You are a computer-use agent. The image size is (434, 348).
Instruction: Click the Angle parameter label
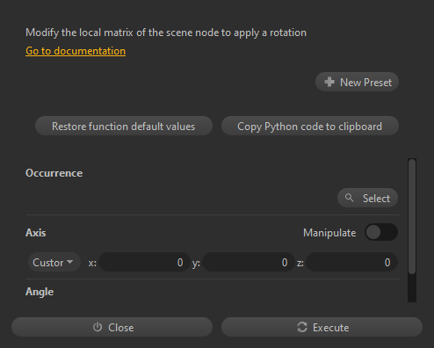(x=40, y=292)
